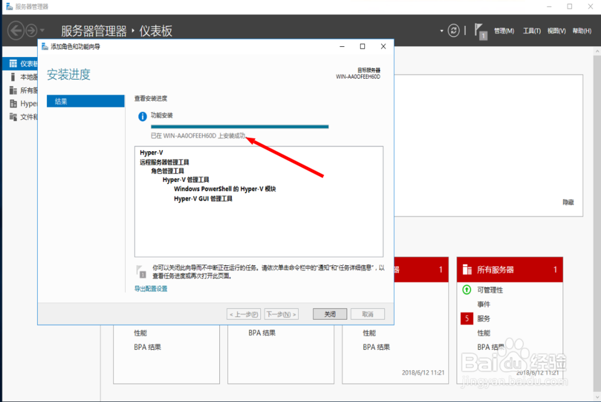Maximize the 添加角色和功能向导 window

[x=362, y=46]
